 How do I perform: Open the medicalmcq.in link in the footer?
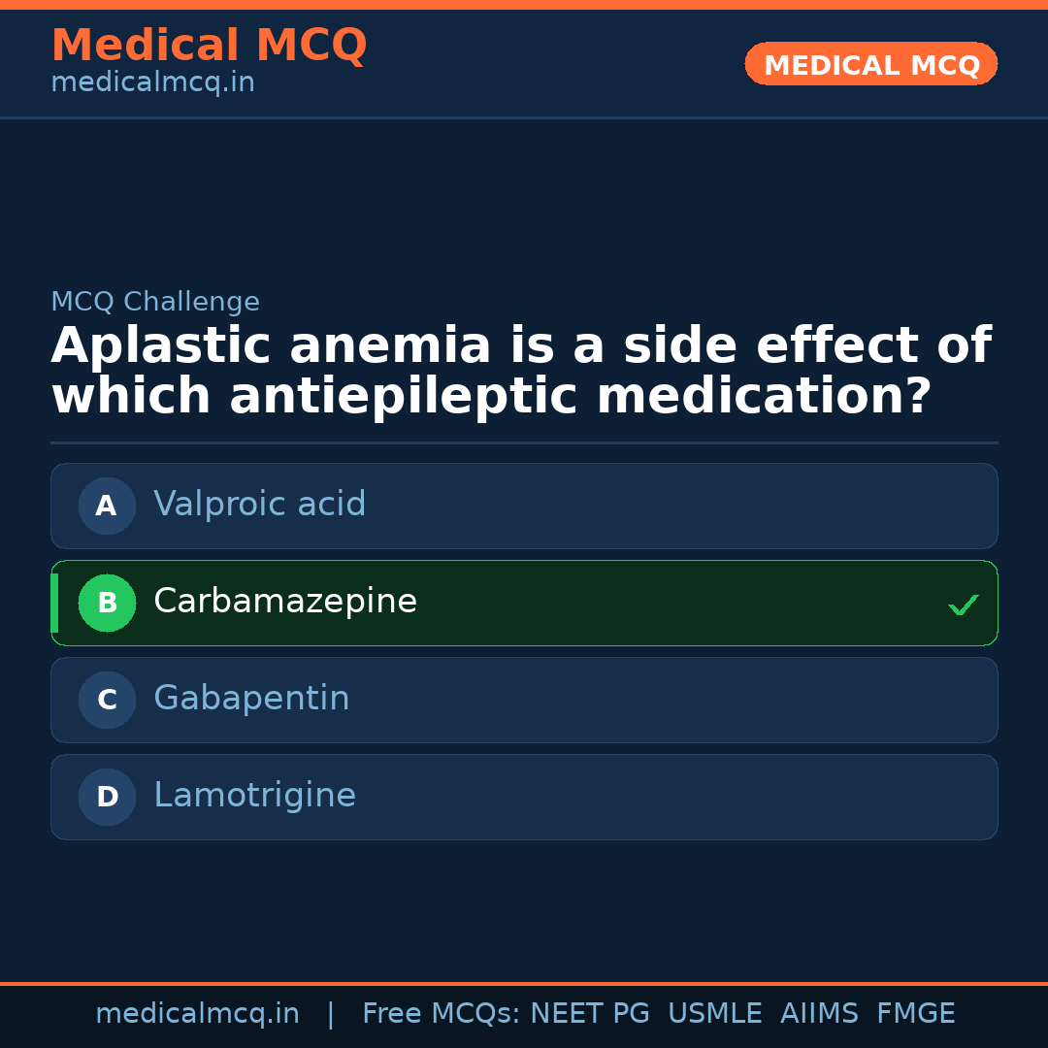[197, 1014]
